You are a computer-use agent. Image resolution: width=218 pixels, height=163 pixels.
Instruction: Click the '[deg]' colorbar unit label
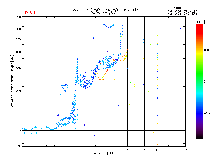[x=200, y=22]
